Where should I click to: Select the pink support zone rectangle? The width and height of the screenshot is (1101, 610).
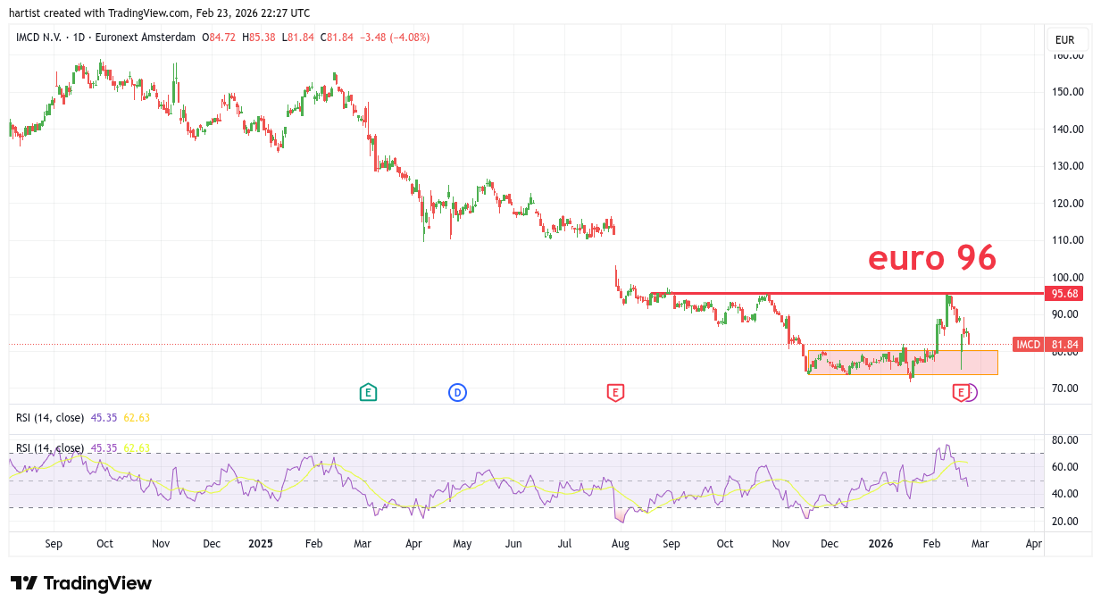tap(902, 368)
